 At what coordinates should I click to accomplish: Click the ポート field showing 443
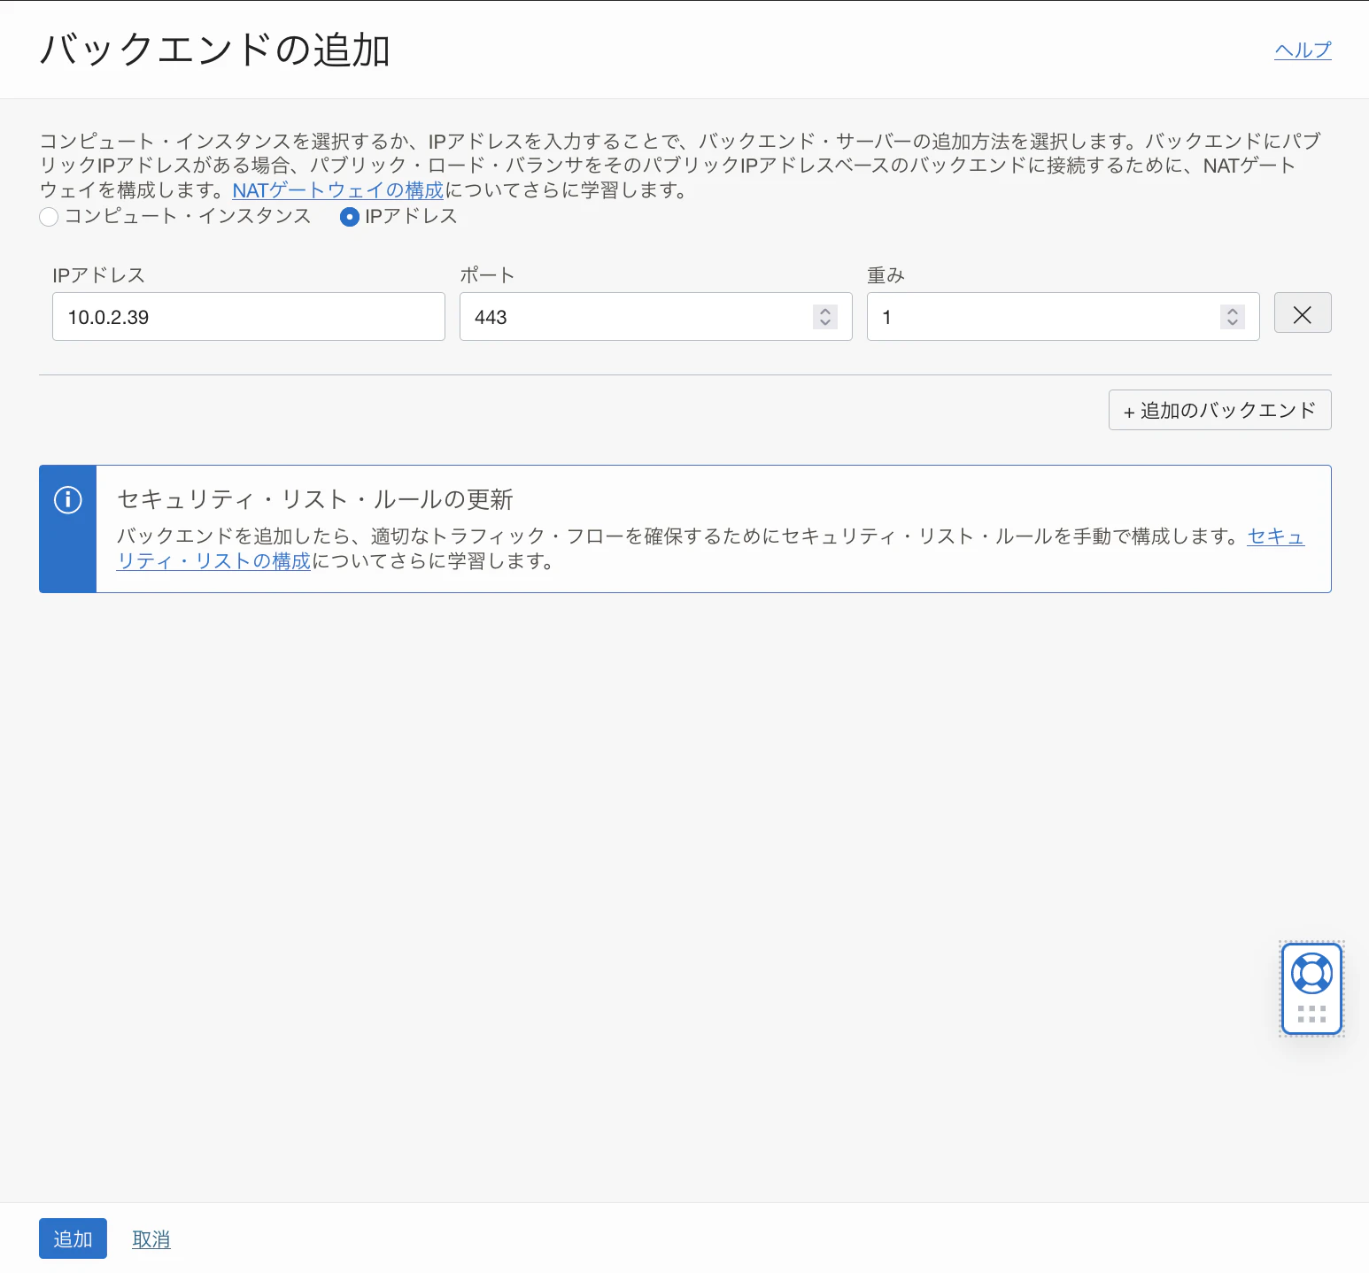(656, 317)
